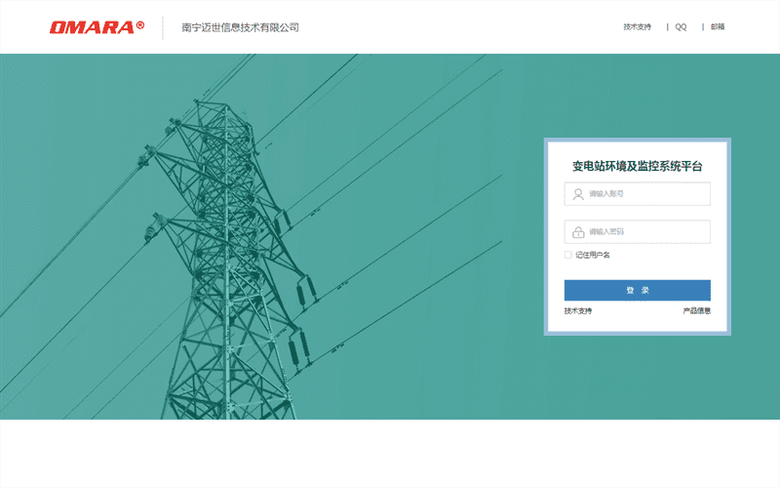
Task: Click the vertical divider beside the OMARA logo
Action: click(163, 27)
